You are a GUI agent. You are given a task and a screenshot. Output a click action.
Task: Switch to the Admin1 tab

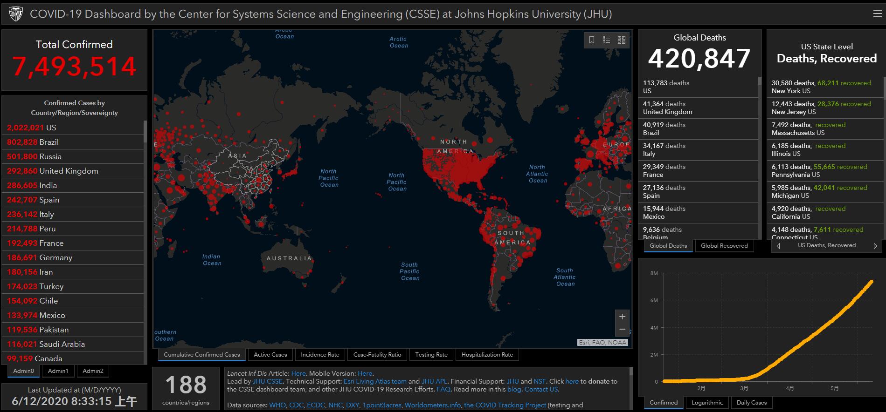pos(58,371)
